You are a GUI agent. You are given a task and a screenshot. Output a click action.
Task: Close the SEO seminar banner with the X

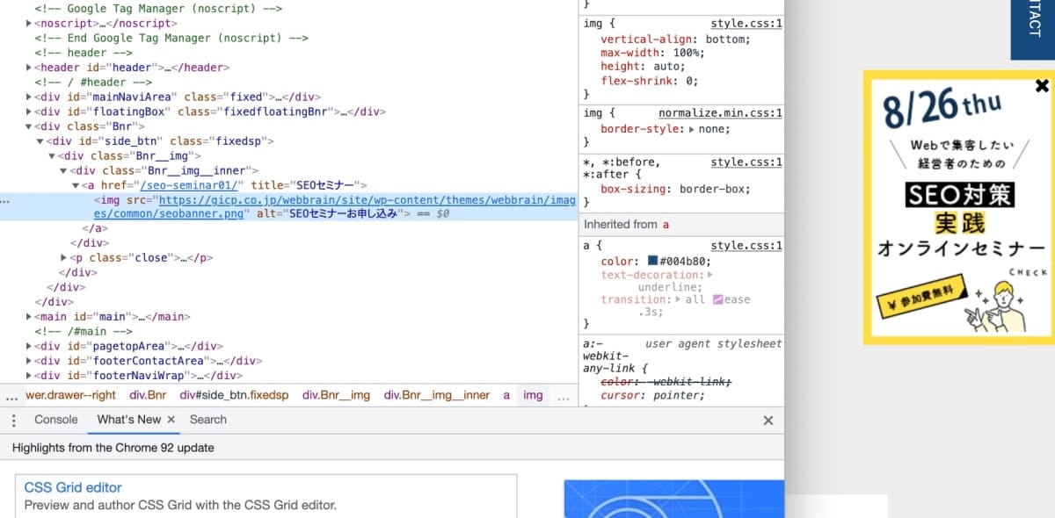pyautogui.click(x=1042, y=86)
